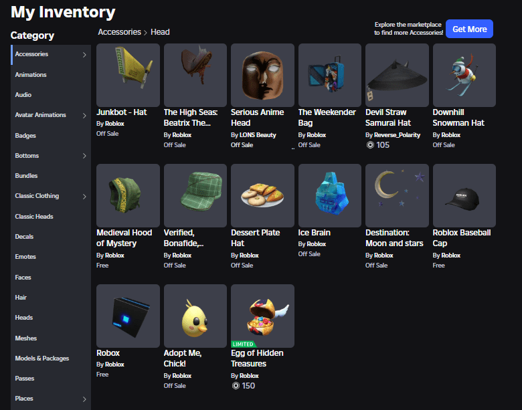Select the Classic Clothing category label

pos(37,196)
